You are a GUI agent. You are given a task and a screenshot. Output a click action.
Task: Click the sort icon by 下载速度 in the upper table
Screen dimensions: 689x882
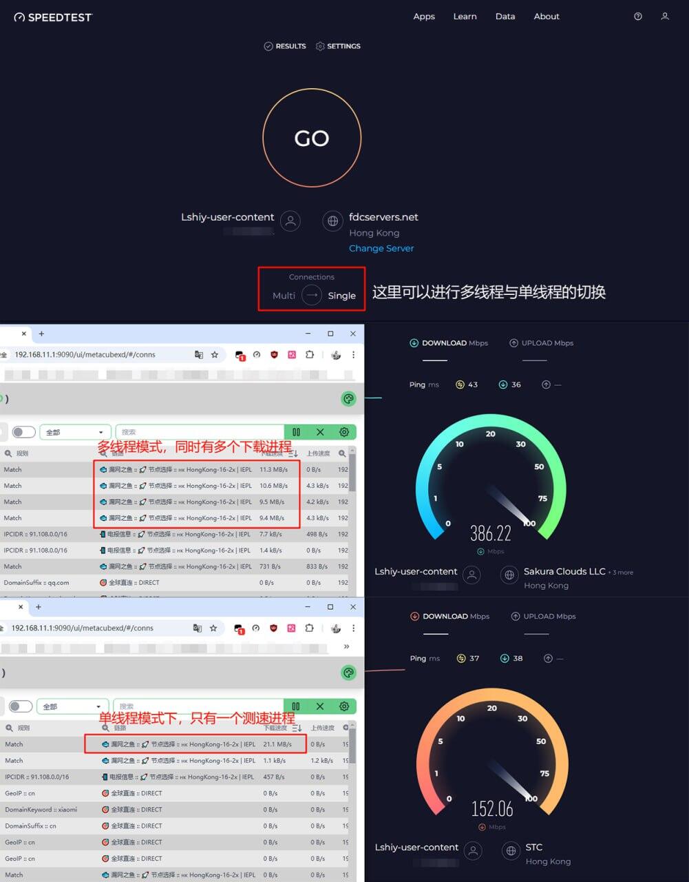pyautogui.click(x=293, y=453)
